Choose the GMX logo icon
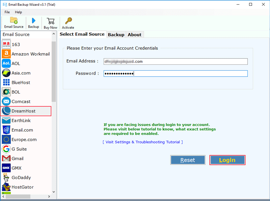 pos(6,168)
